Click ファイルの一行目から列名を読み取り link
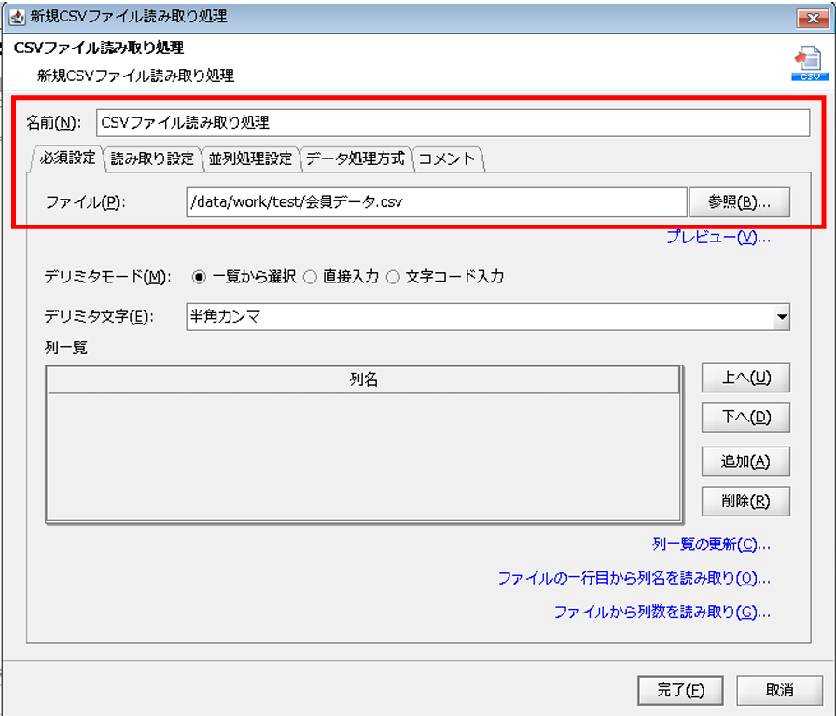 (x=634, y=579)
